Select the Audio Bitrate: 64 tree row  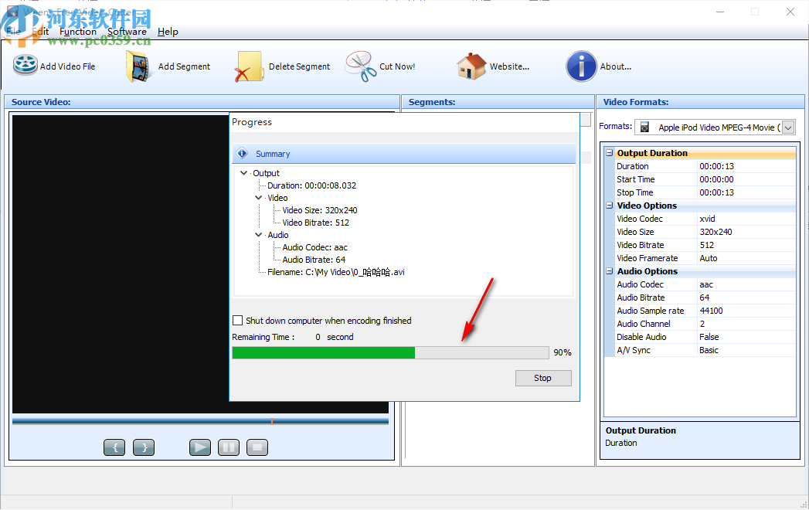pyautogui.click(x=314, y=260)
